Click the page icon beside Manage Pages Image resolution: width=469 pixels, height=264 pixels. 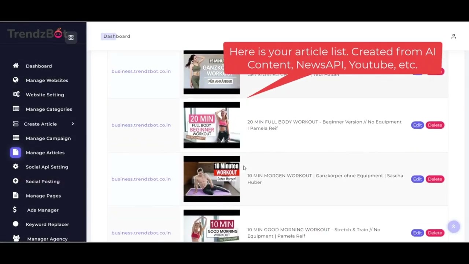pyautogui.click(x=16, y=195)
